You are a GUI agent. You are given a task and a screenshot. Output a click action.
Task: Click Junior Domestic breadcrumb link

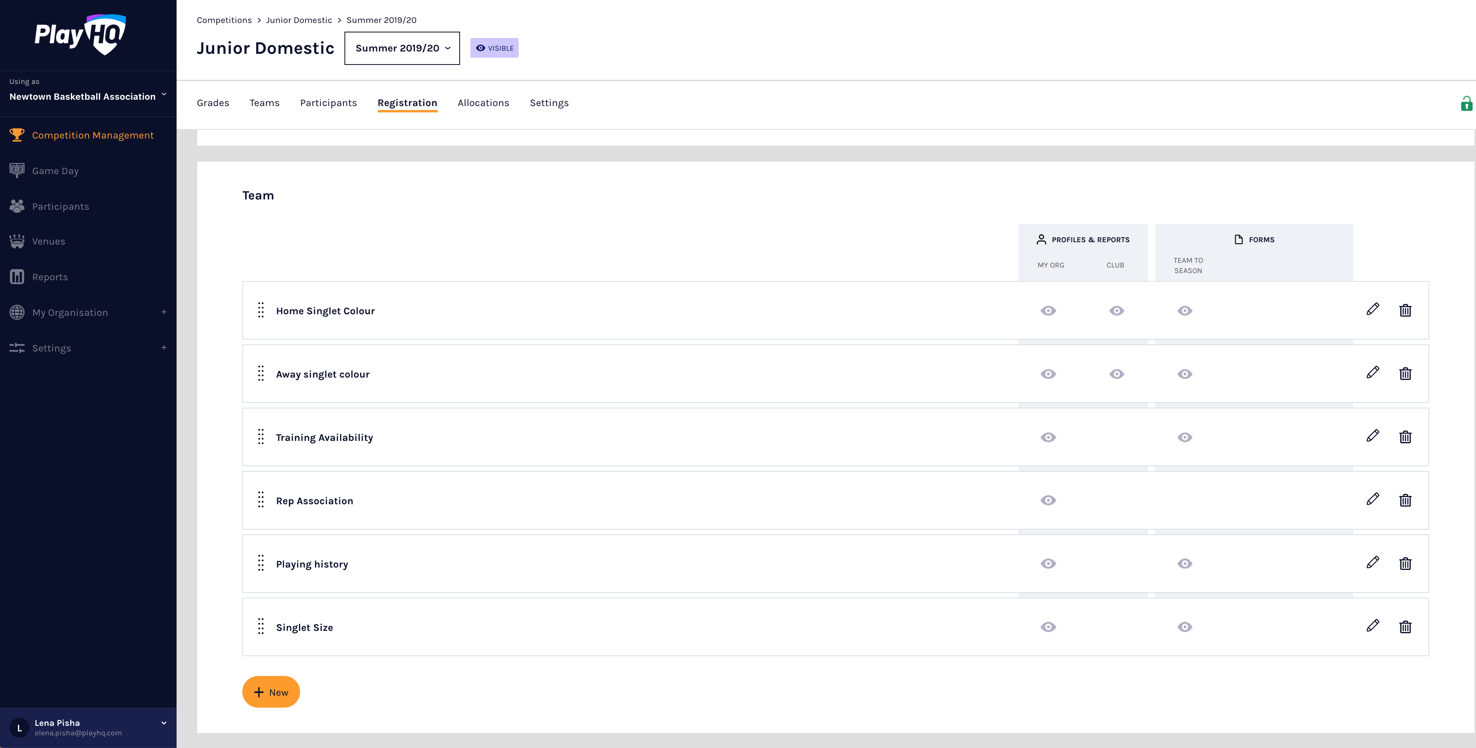(299, 20)
